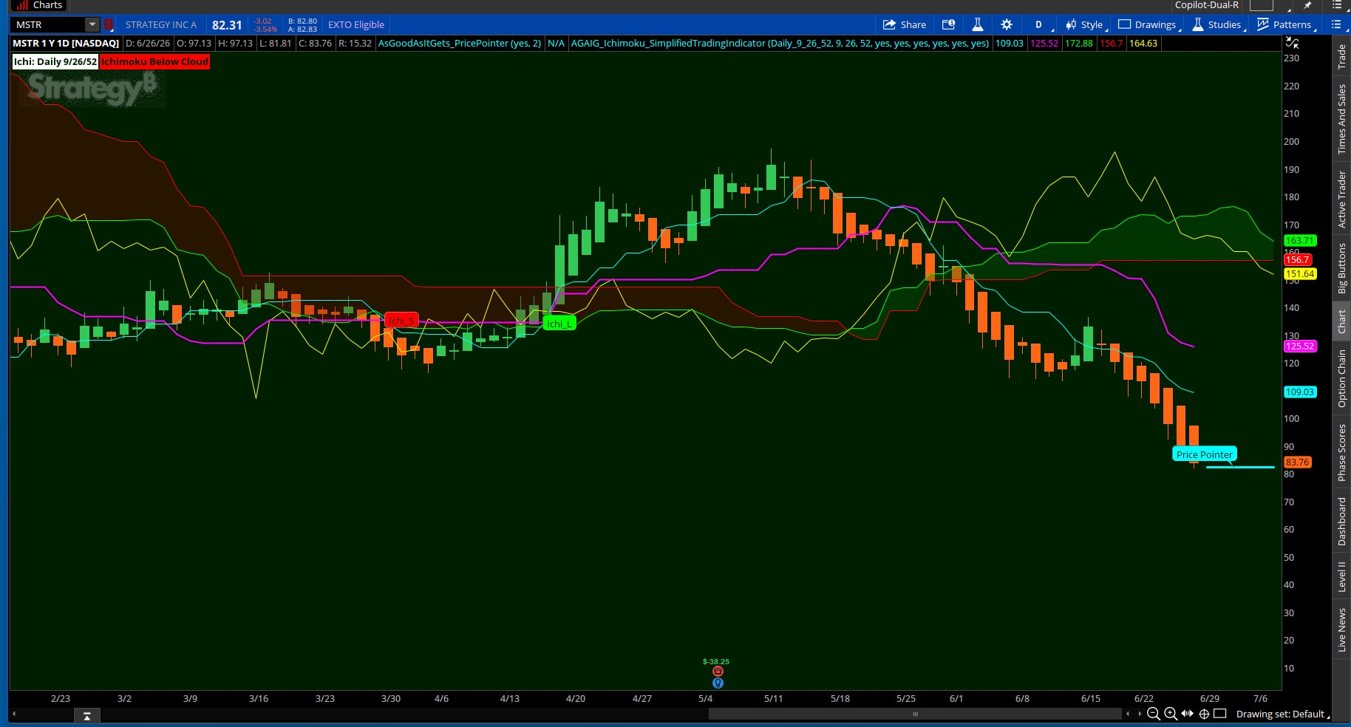The height and width of the screenshot is (727, 1351).
Task: Open the top-right window list menu
Action: [1337, 5]
